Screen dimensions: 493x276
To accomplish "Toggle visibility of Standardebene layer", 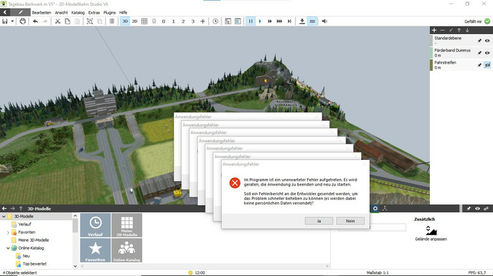I will 487,41.
